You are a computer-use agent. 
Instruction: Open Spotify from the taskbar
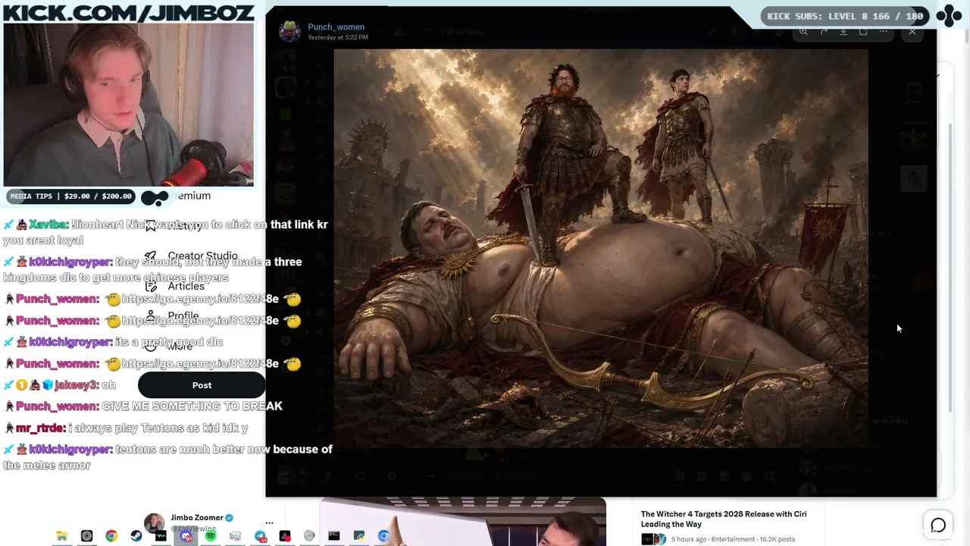point(211,536)
